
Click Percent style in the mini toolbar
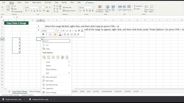pyautogui.click(x=76, y=31)
